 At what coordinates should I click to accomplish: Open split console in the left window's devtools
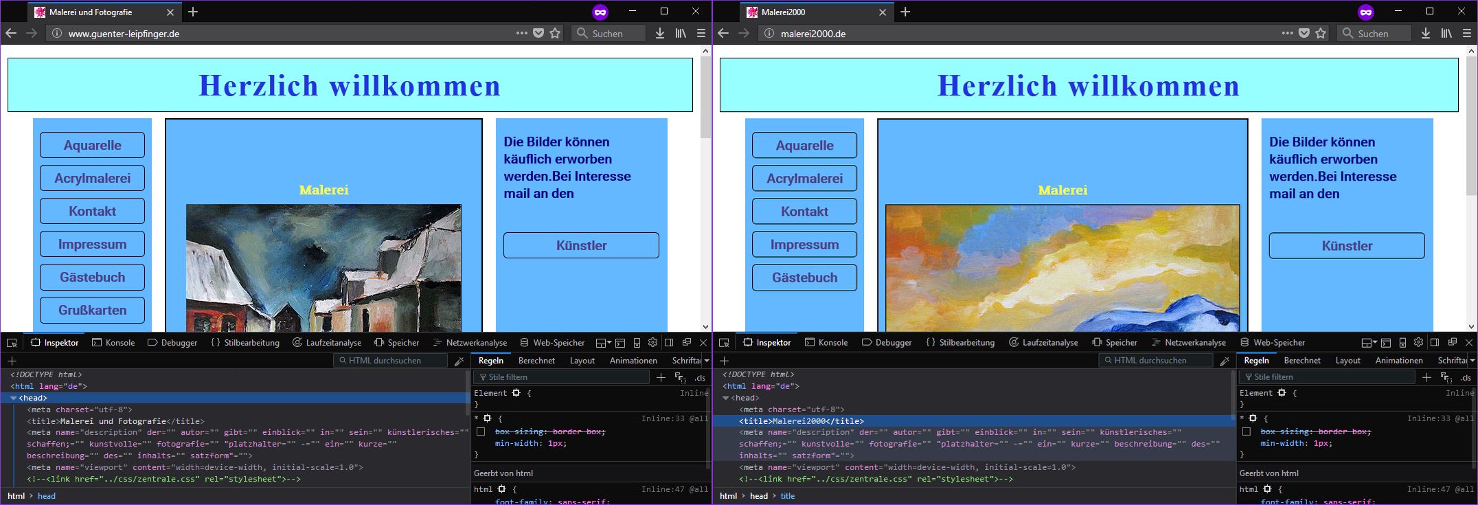tap(620, 342)
